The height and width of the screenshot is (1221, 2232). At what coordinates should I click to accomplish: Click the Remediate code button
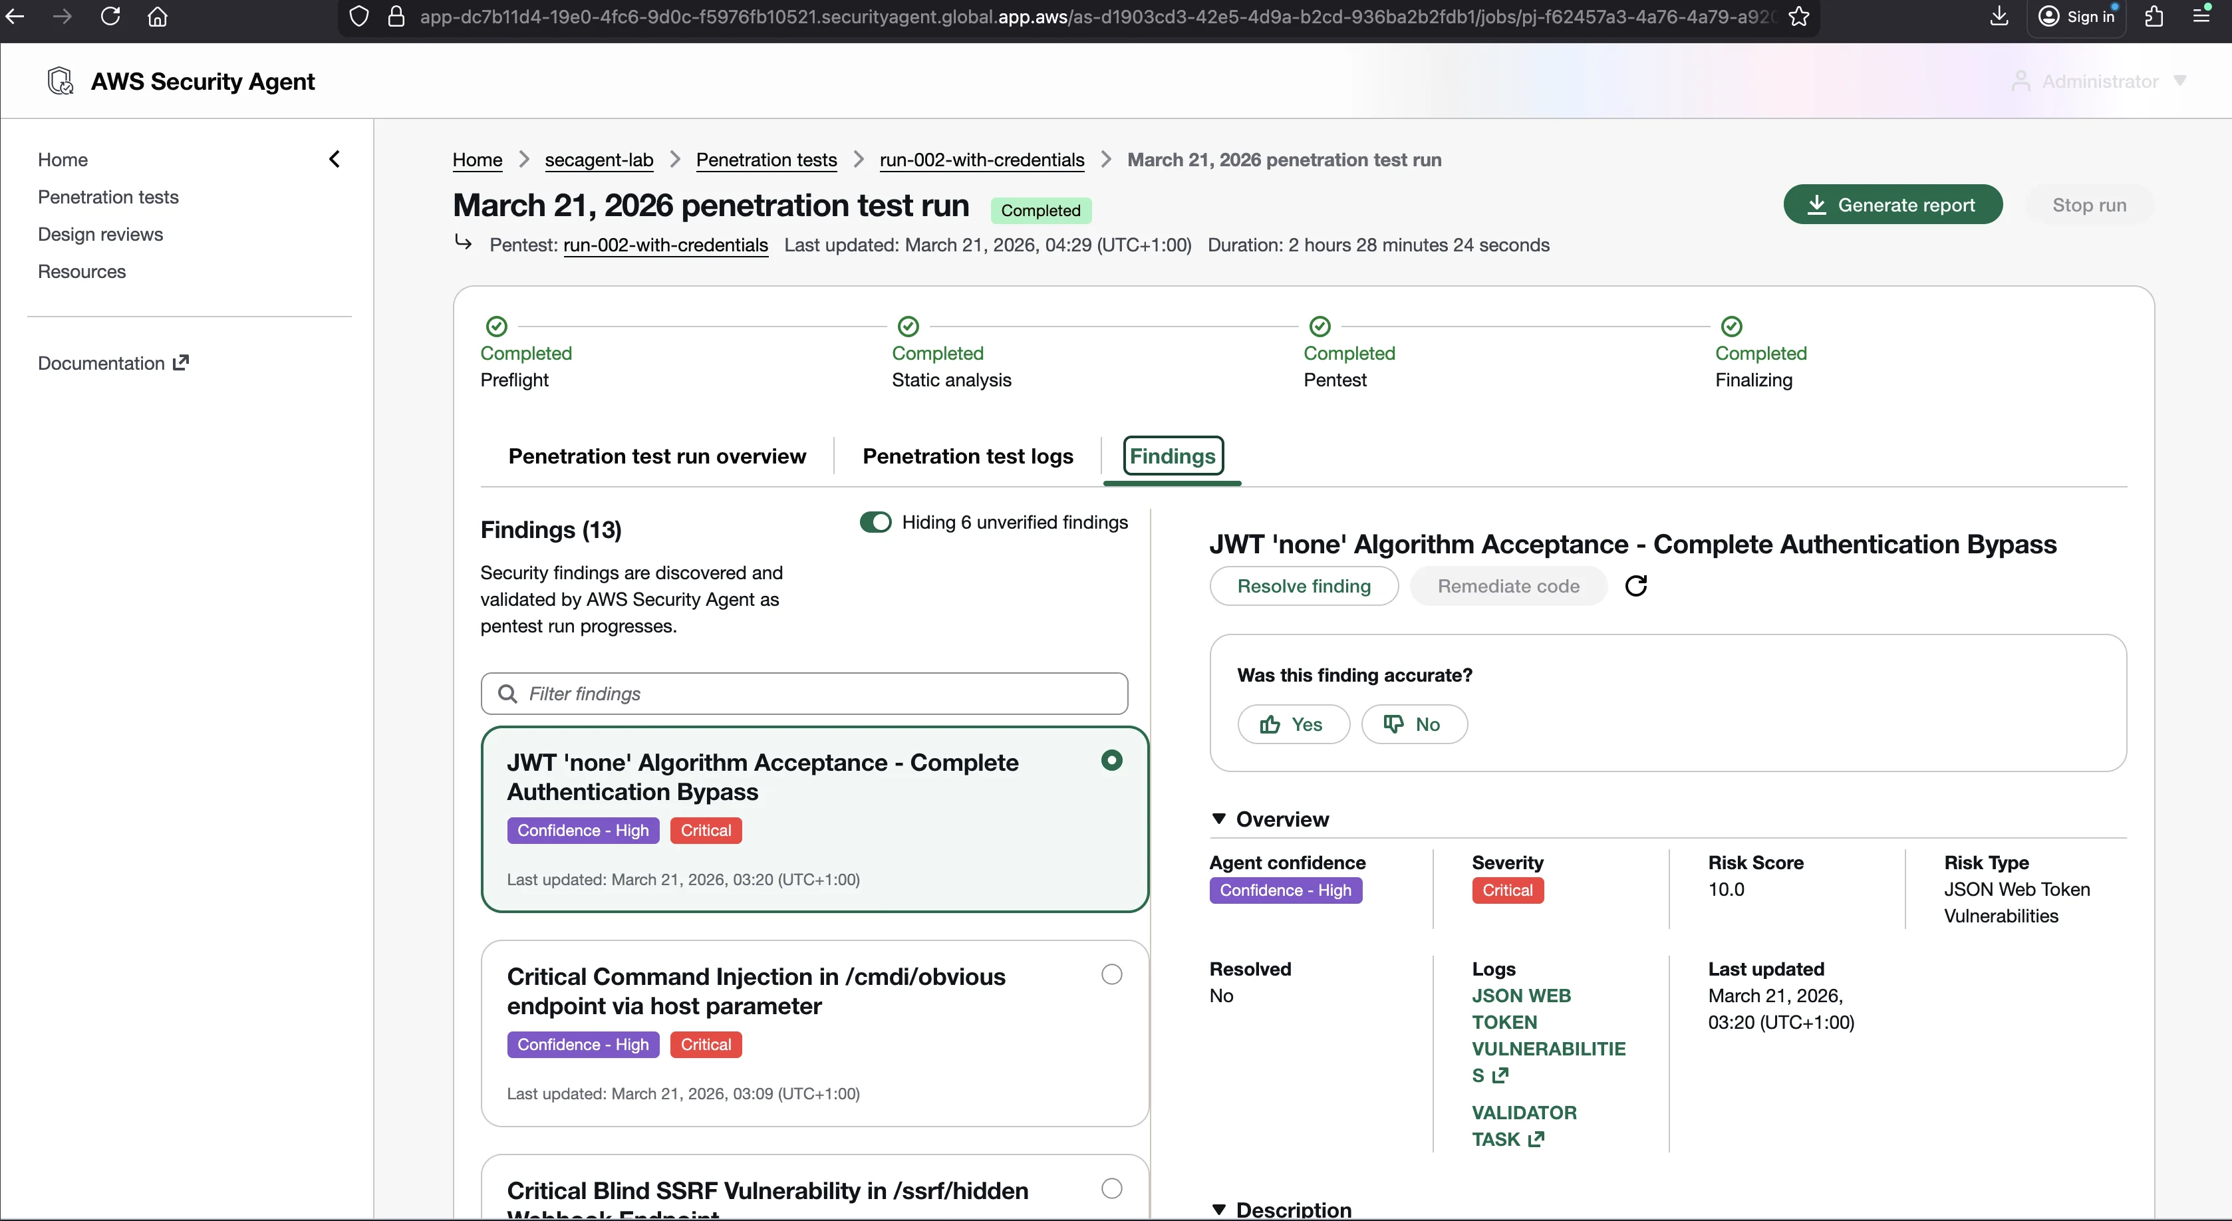tap(1508, 586)
